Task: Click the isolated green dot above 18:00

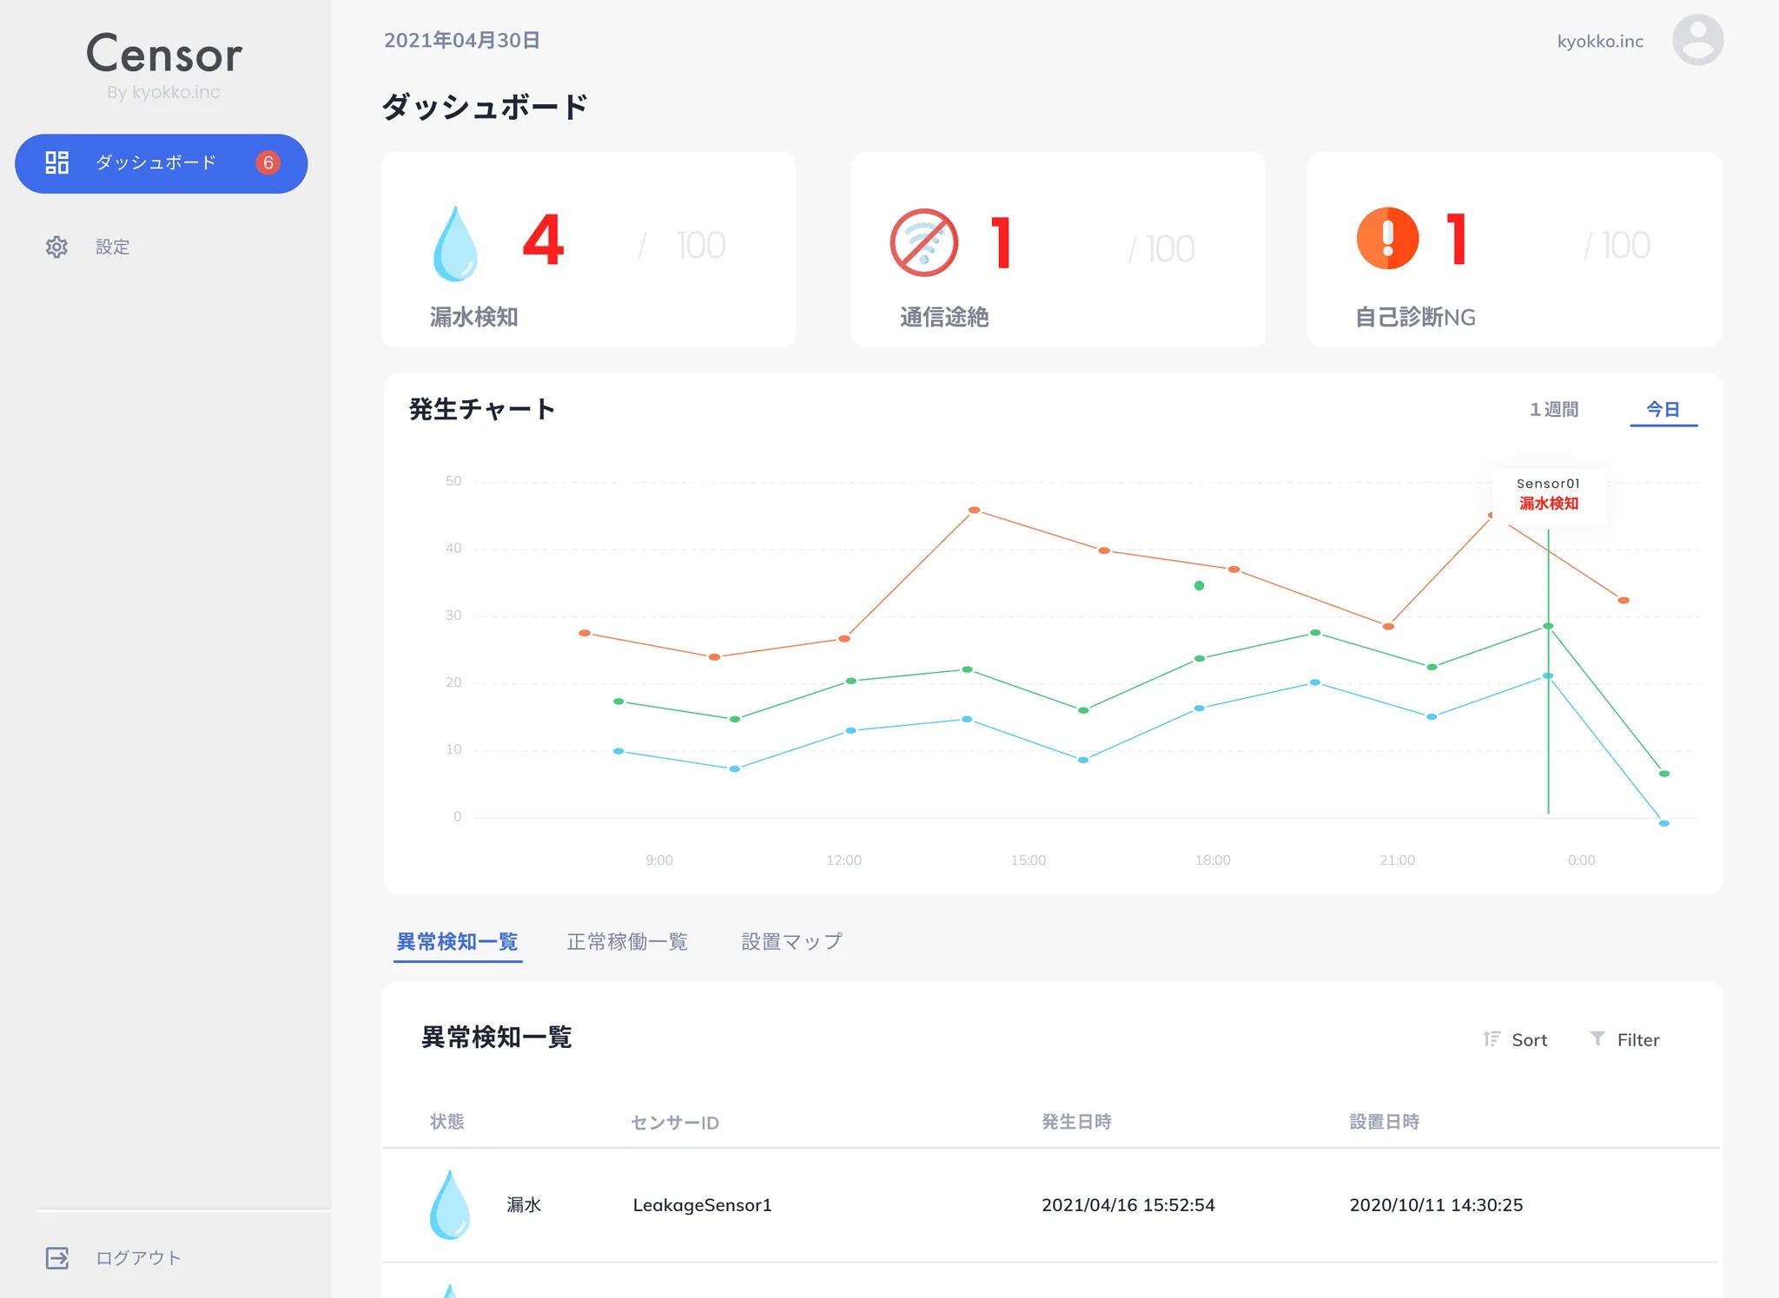Action: coord(1199,585)
